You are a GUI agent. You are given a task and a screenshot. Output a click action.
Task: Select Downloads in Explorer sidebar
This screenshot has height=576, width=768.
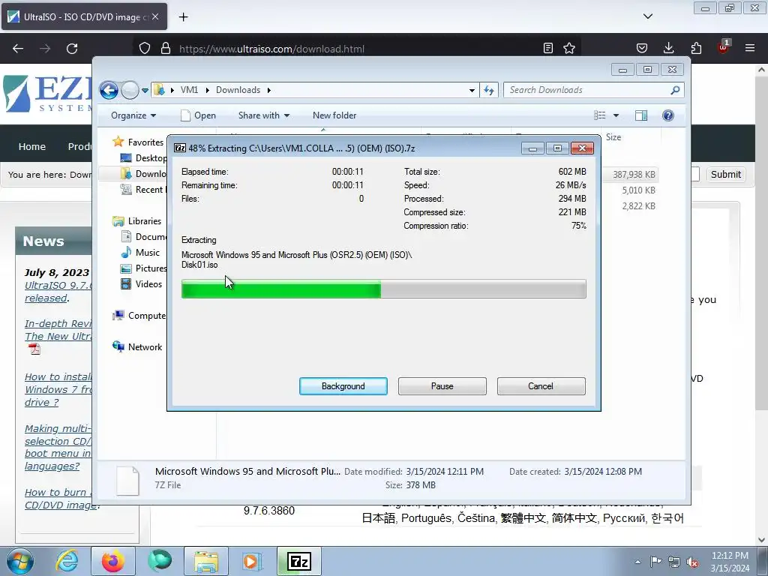pyautogui.click(x=143, y=173)
